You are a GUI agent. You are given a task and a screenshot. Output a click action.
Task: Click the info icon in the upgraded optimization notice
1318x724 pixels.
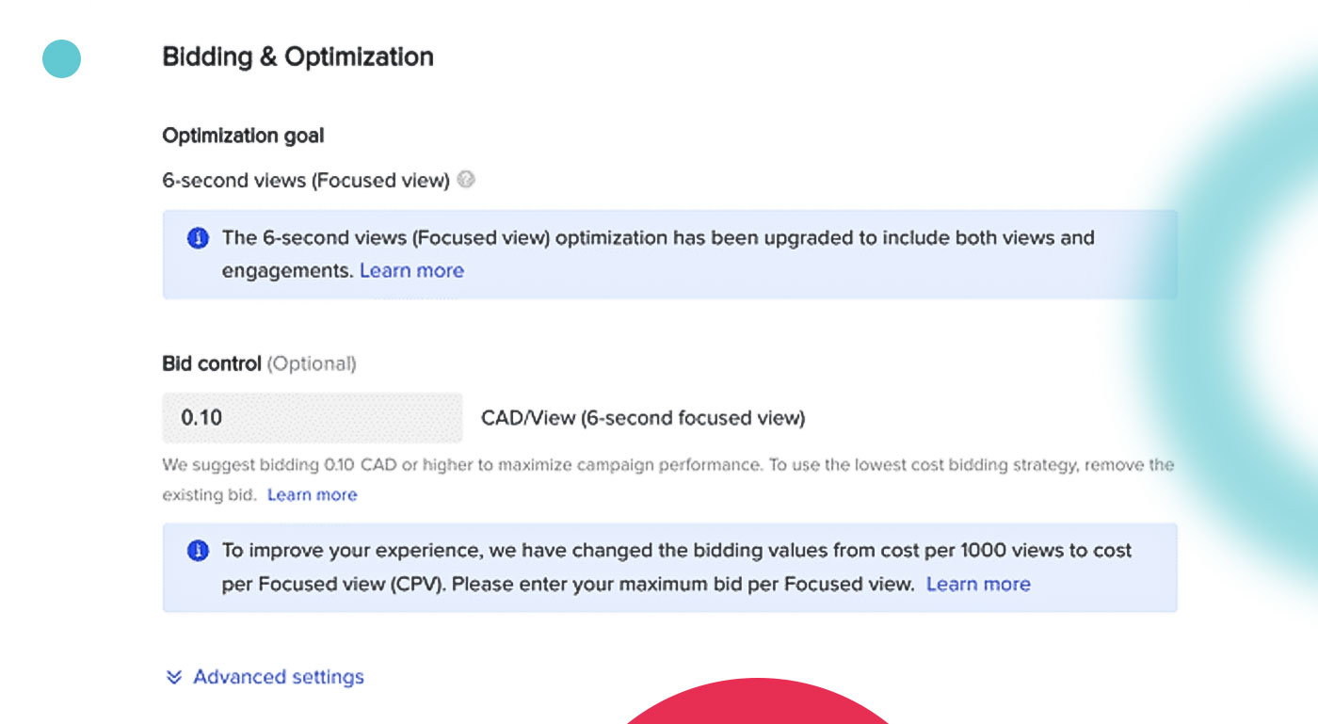point(198,238)
